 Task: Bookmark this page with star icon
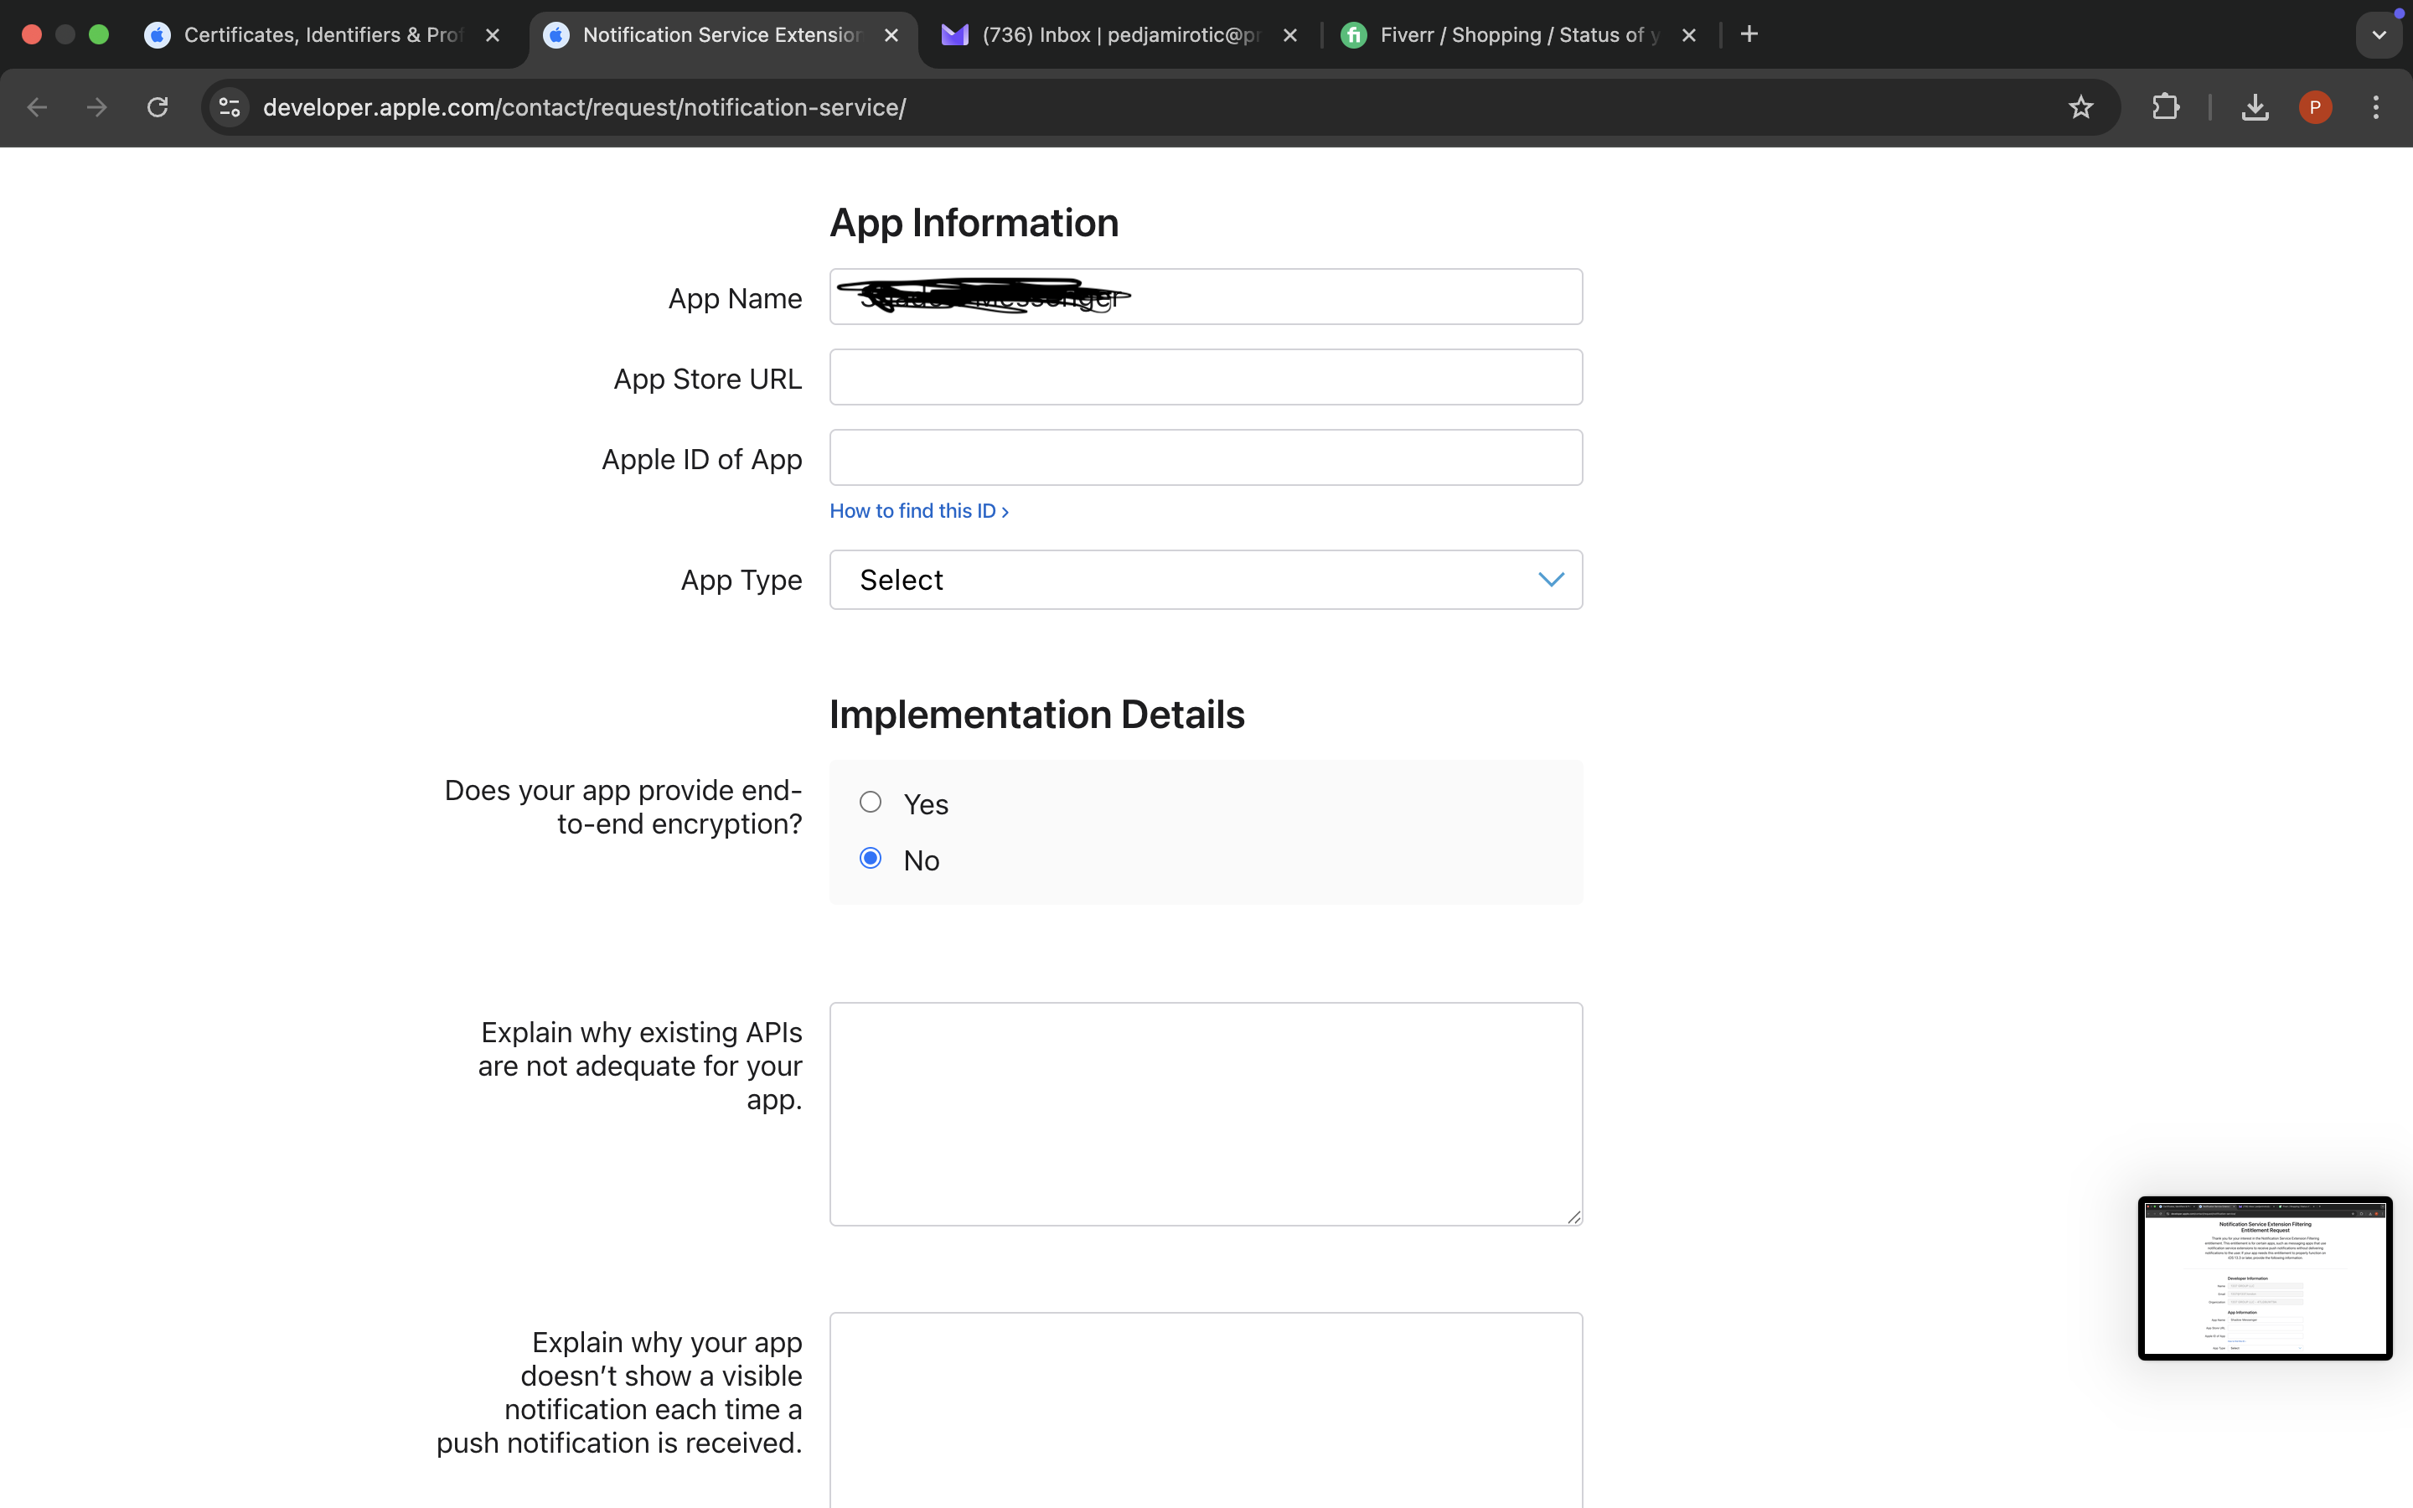2080,106
